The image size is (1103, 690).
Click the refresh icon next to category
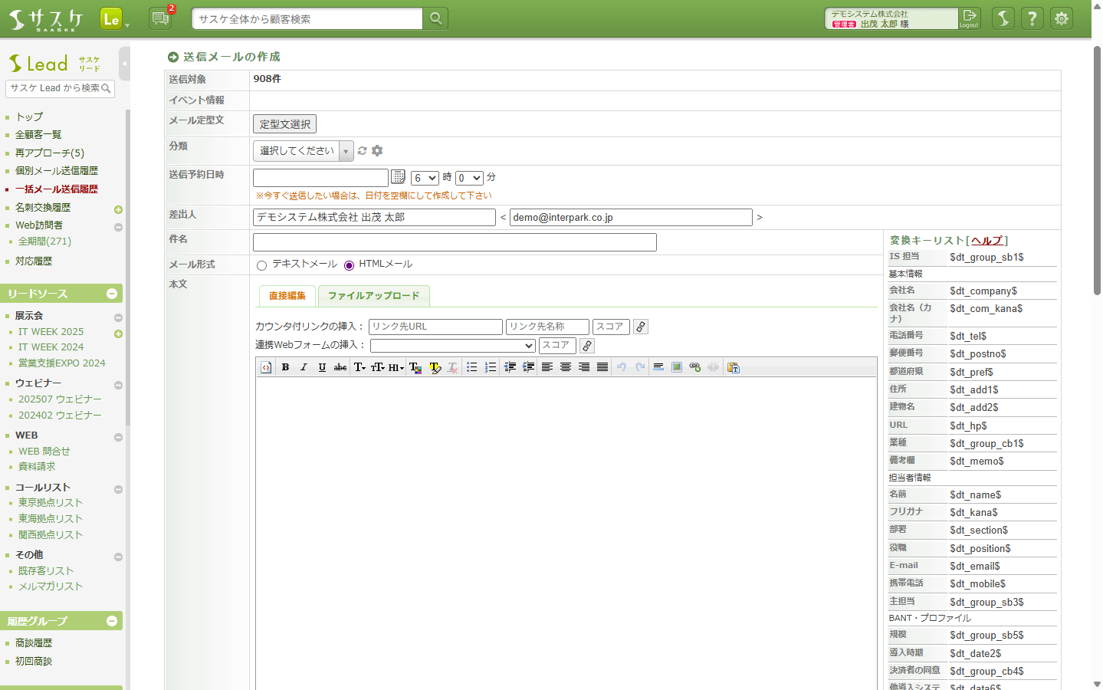click(363, 151)
